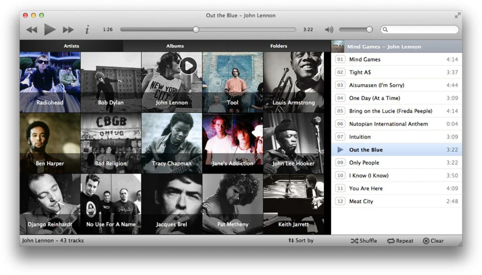Click the 0:04 track duration
Image resolution: width=482 pixels, height=275 pixels.
[x=452, y=124]
